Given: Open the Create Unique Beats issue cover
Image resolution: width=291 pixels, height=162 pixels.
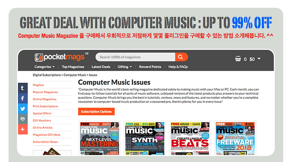Looking at the screenshot, I should (x=190, y=139).
